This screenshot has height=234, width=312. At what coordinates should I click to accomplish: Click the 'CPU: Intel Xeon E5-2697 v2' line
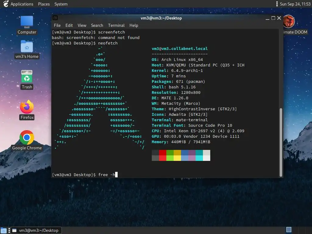(198, 131)
